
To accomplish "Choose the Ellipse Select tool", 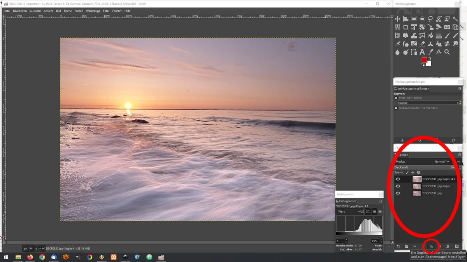I will (x=422, y=19).
